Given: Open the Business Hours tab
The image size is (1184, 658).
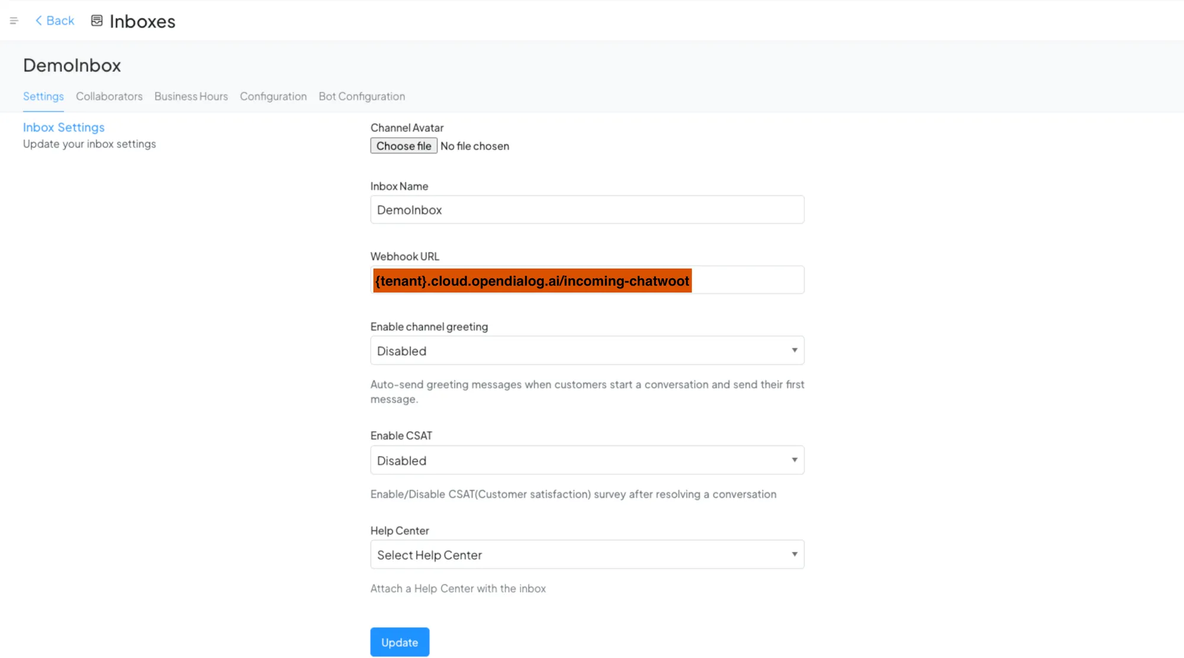Looking at the screenshot, I should [191, 97].
